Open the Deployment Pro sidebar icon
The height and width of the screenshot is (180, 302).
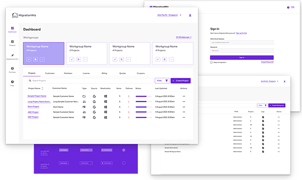click(x=12, y=55)
